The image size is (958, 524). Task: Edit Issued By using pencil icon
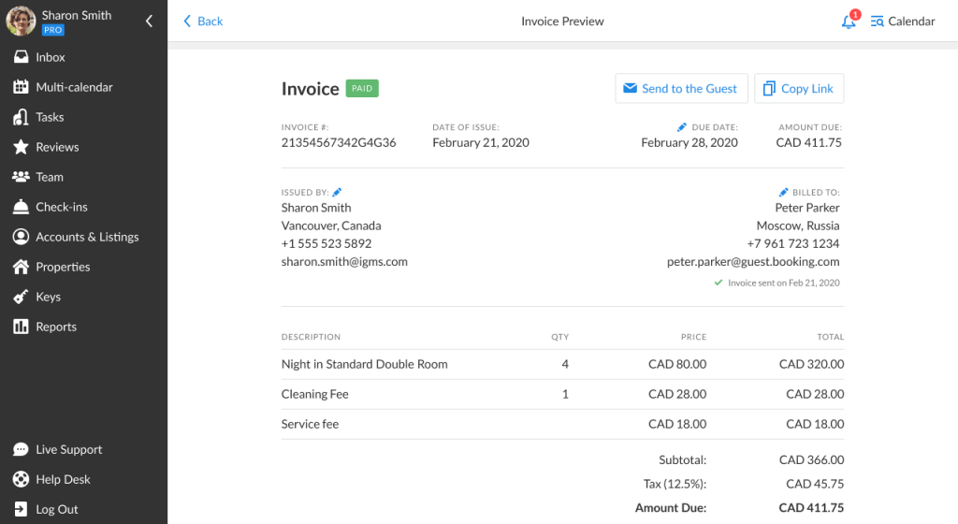tap(338, 192)
